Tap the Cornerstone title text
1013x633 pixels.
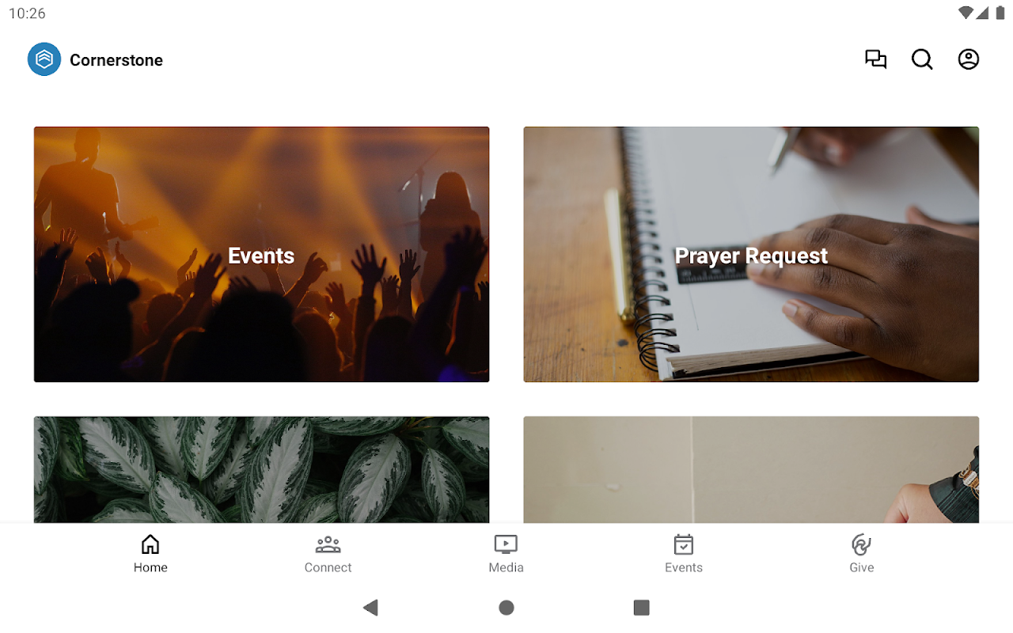pos(116,60)
